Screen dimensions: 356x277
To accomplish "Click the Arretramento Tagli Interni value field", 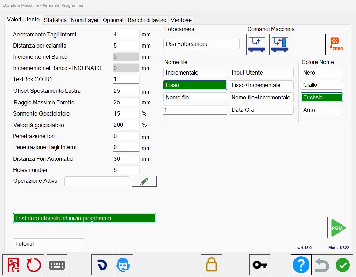I will click(x=126, y=34).
